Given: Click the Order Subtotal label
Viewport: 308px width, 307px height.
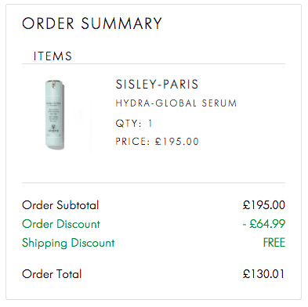Looking at the screenshot, I should pos(60,205).
